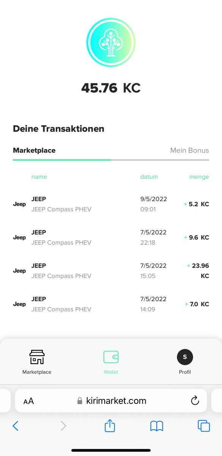
Task: Click the datum column header
Action: 149,177
